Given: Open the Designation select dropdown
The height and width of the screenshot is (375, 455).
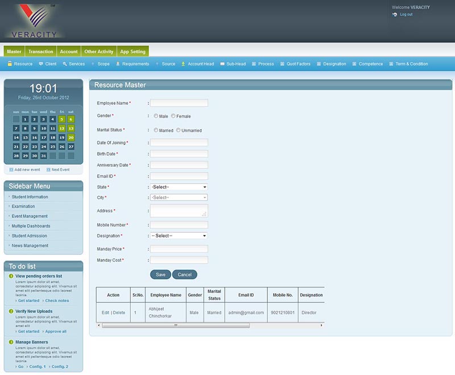Looking at the screenshot, I should [x=179, y=236].
